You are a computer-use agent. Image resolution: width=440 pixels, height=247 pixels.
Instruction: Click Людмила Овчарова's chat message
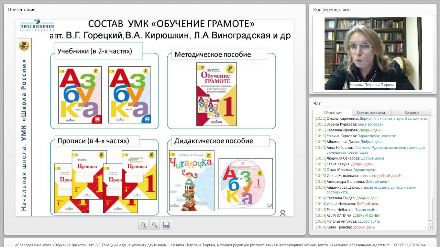349,158
